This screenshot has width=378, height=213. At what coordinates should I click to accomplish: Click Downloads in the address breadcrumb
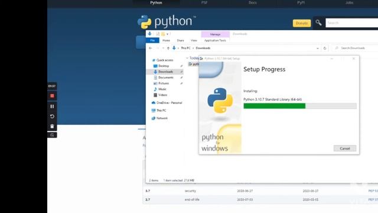(203, 48)
